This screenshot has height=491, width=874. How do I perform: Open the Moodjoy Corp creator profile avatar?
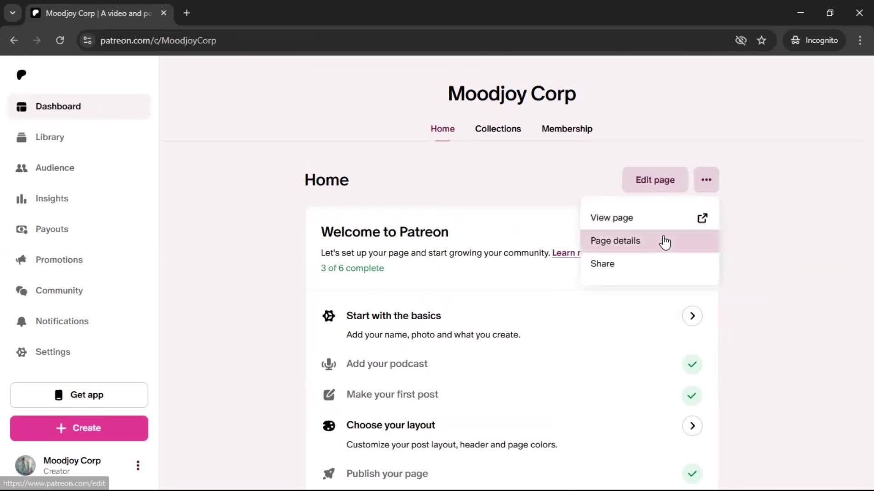click(25, 465)
